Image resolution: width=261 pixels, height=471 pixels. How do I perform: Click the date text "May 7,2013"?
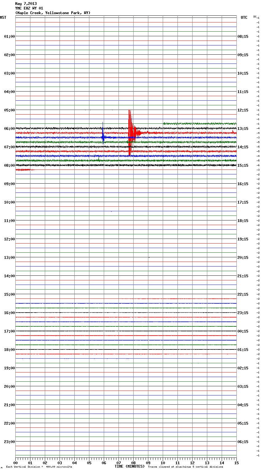(26, 4)
